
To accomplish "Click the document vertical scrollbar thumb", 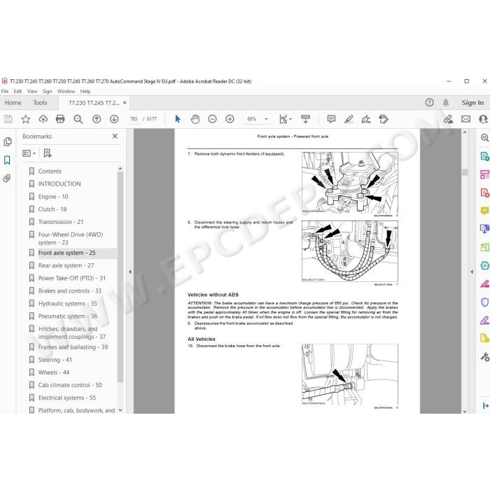I will coord(465,172).
